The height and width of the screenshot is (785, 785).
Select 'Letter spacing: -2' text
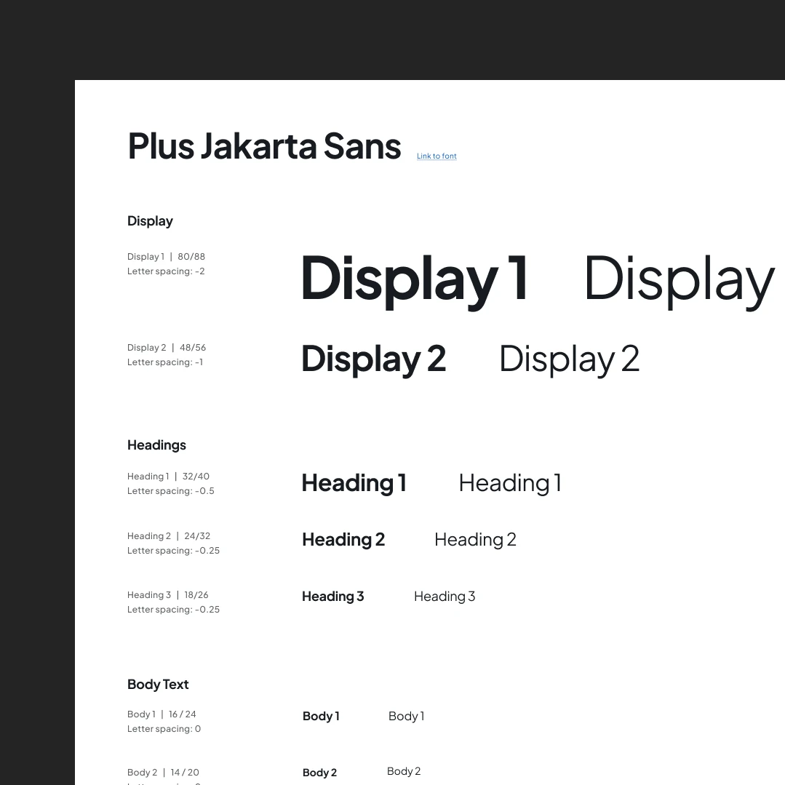166,271
